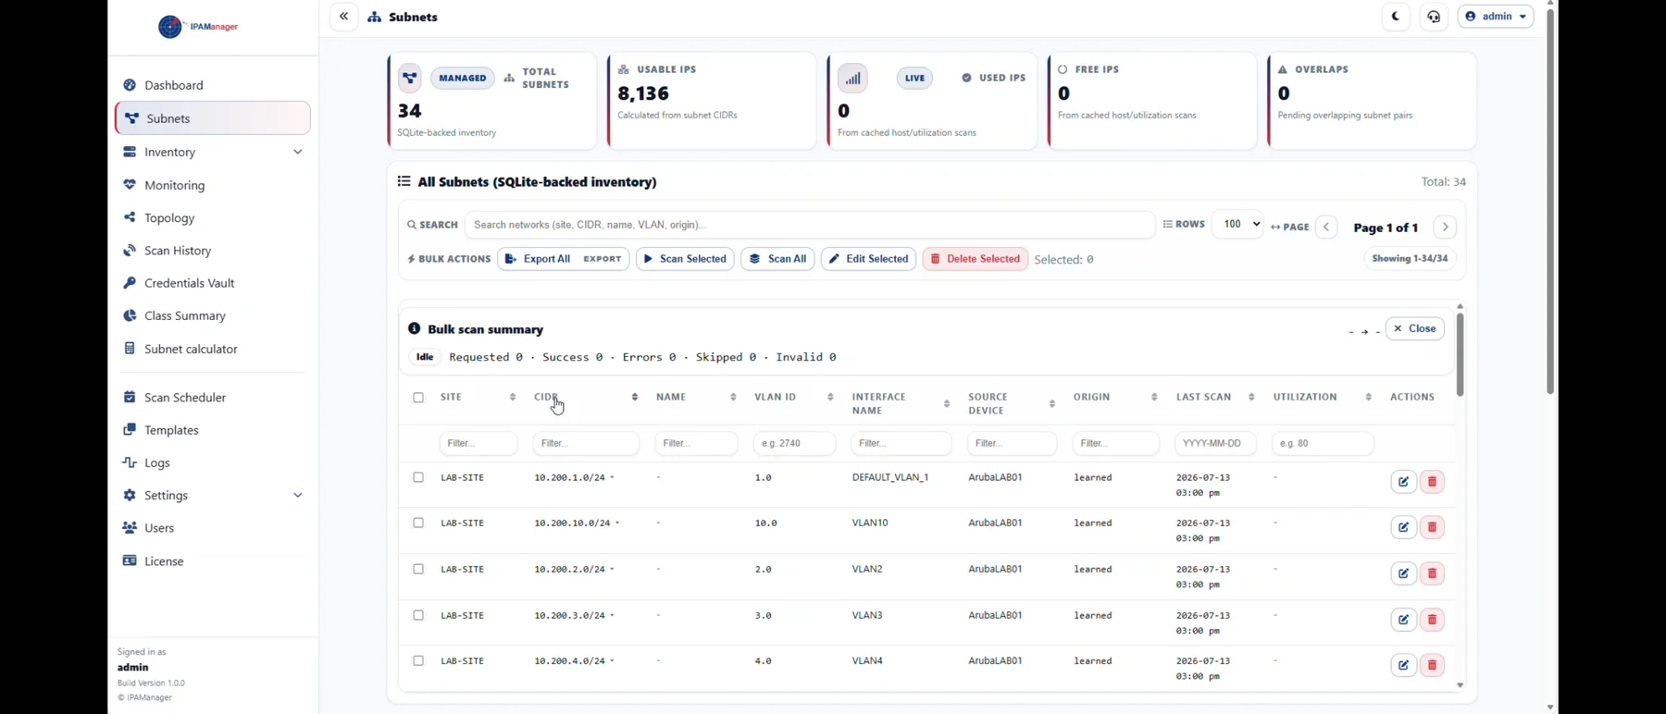Viewport: 1666px width, 714px height.
Task: Open Monitoring in the sidebar
Action: 213,185
